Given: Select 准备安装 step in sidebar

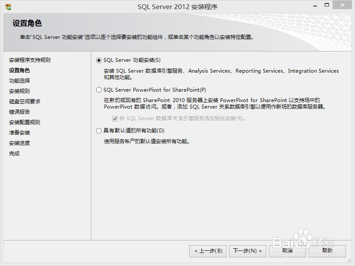Looking at the screenshot, I should [19, 133].
